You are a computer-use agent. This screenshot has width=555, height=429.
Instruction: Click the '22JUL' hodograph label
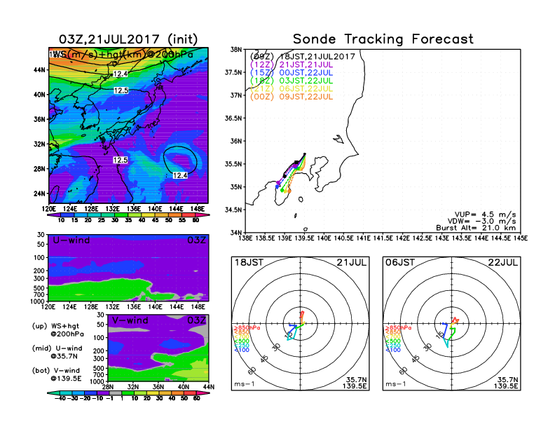(503, 263)
